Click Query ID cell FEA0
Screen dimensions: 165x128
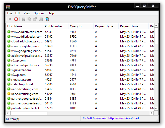pos(73,41)
